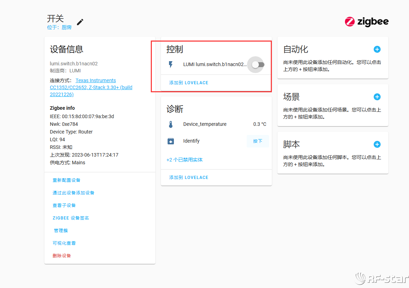409x288 pixels.
Task: Toggle the LUMI switch entity on
Action: point(255,64)
